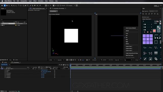Click 3d workshop composition breadcrumb button
This screenshot has height=92, width=163.
point(53,11)
